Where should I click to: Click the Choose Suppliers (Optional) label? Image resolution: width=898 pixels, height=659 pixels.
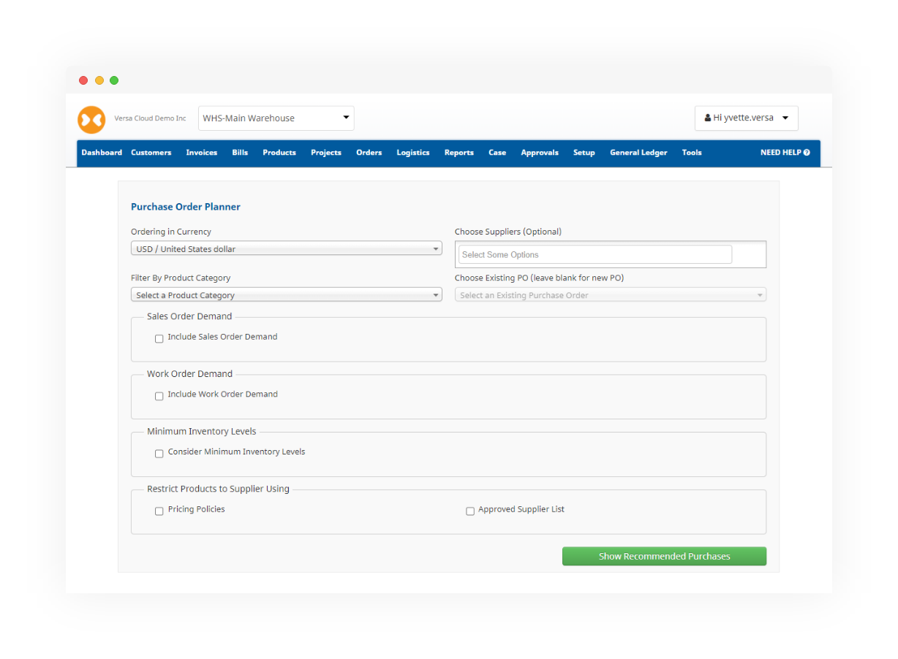(508, 232)
